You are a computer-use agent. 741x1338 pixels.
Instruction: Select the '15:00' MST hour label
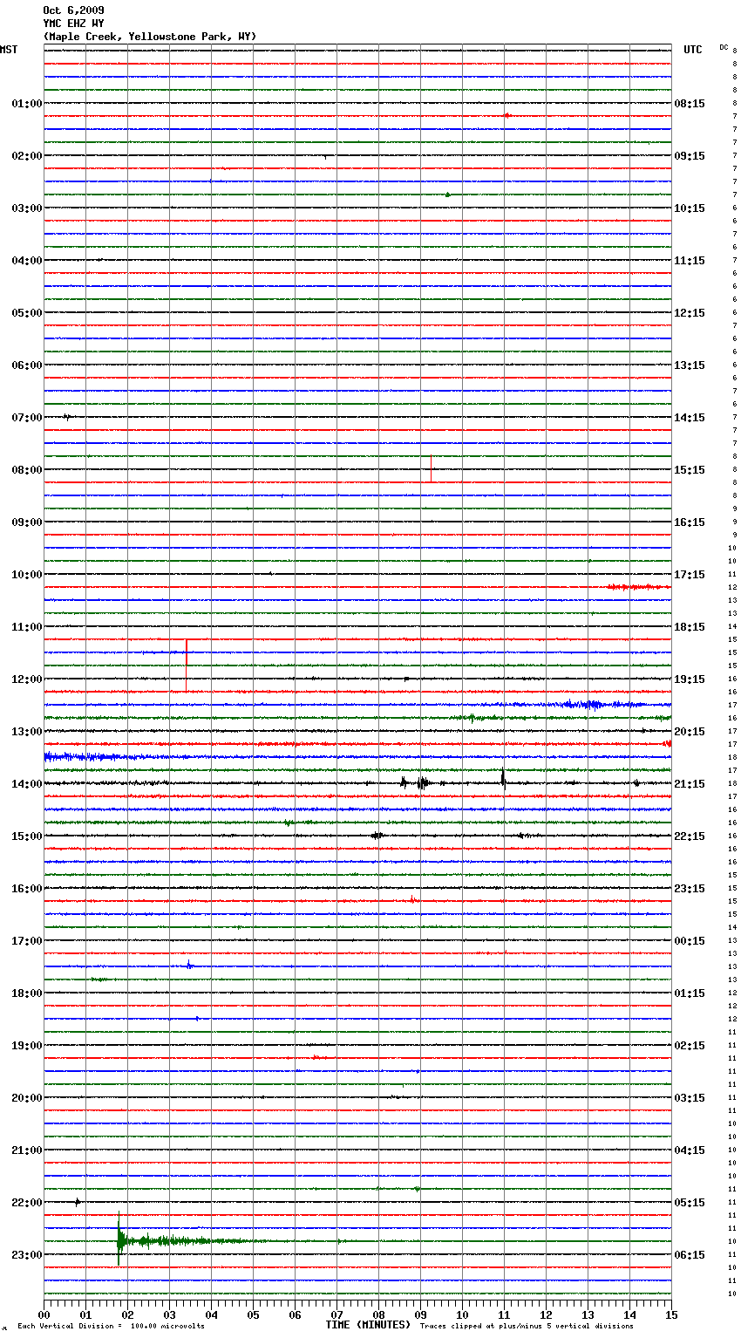point(27,836)
